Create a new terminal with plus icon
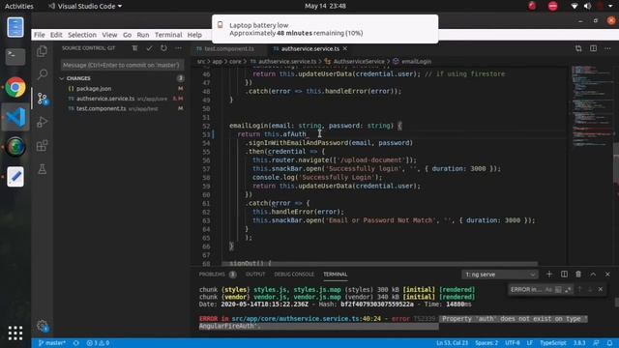Screen dimensions: 619x348 tap(549, 275)
